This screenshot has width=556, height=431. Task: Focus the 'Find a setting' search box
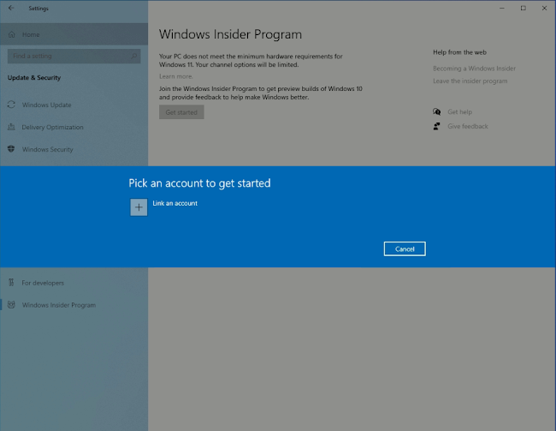tap(74, 57)
